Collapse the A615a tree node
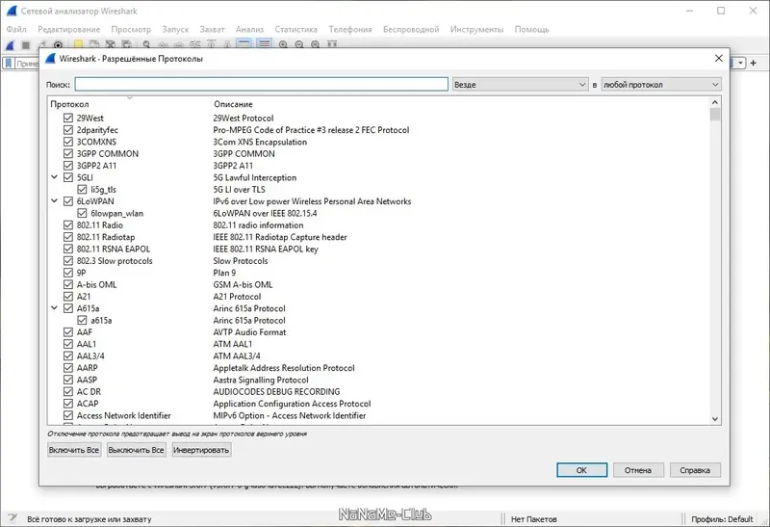770x527 pixels. point(55,308)
